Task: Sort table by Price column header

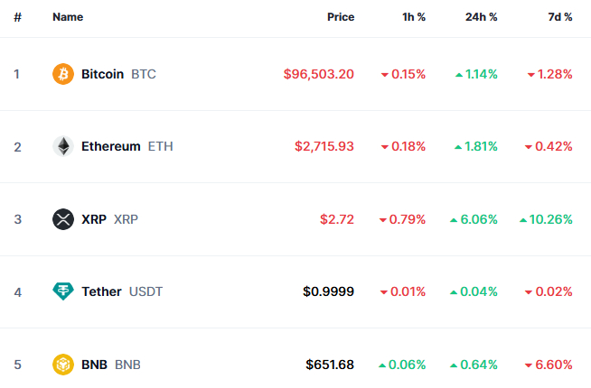Action: pos(341,17)
